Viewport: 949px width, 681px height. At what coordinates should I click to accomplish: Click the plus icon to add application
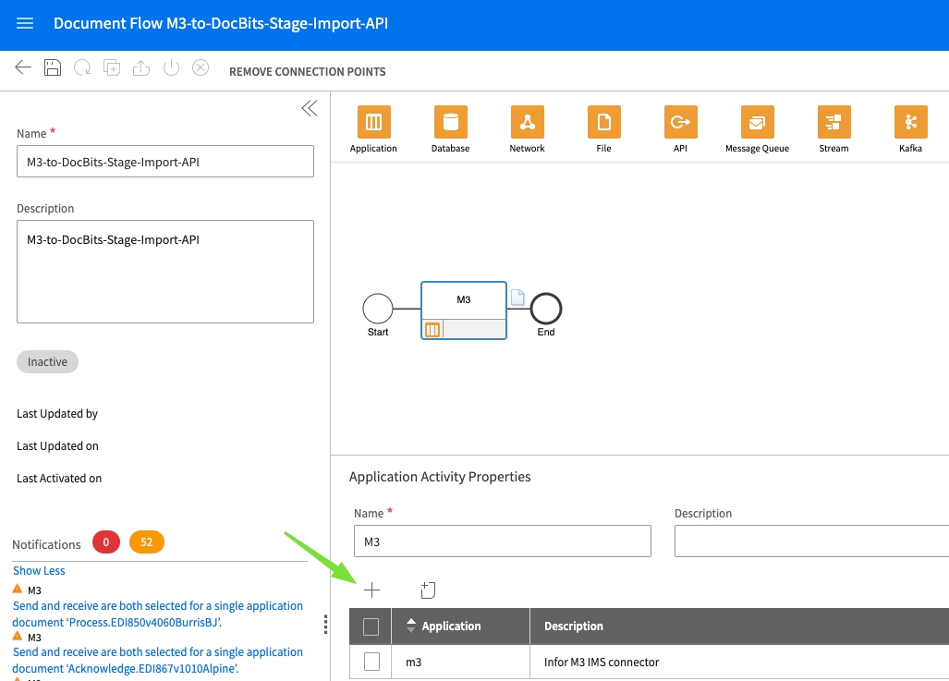click(371, 590)
